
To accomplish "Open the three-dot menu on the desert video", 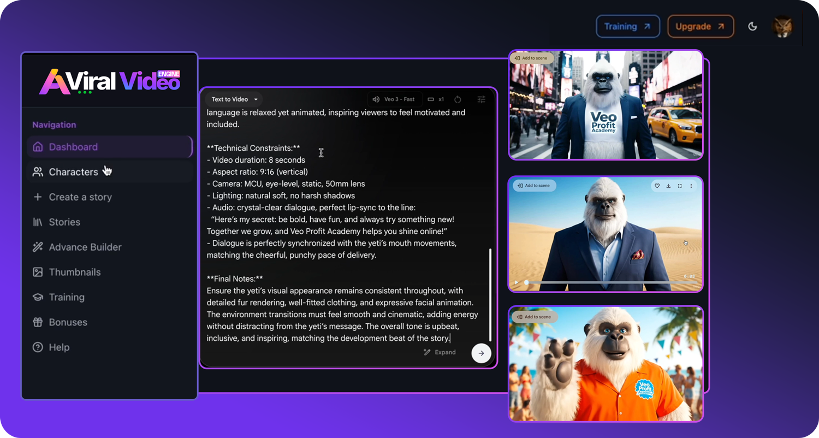I will [691, 186].
